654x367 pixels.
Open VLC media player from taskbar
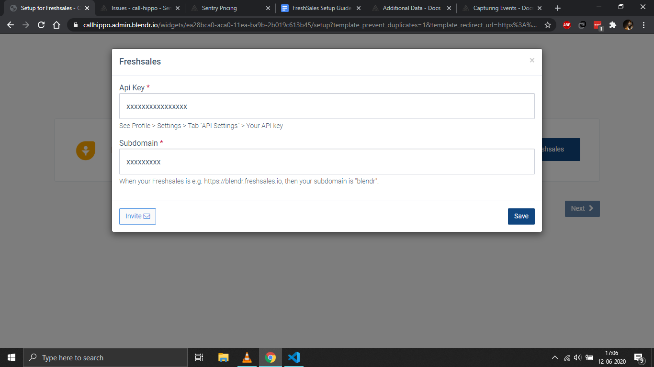[247, 357]
